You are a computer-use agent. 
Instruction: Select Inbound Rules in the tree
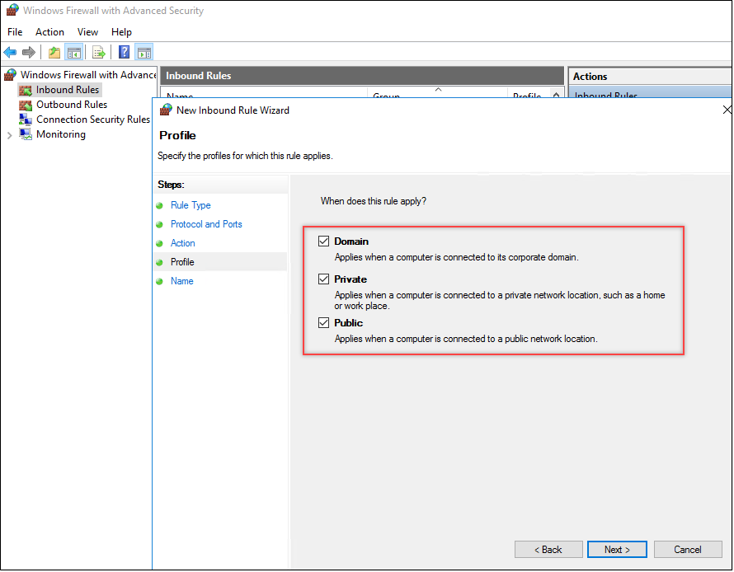point(67,90)
